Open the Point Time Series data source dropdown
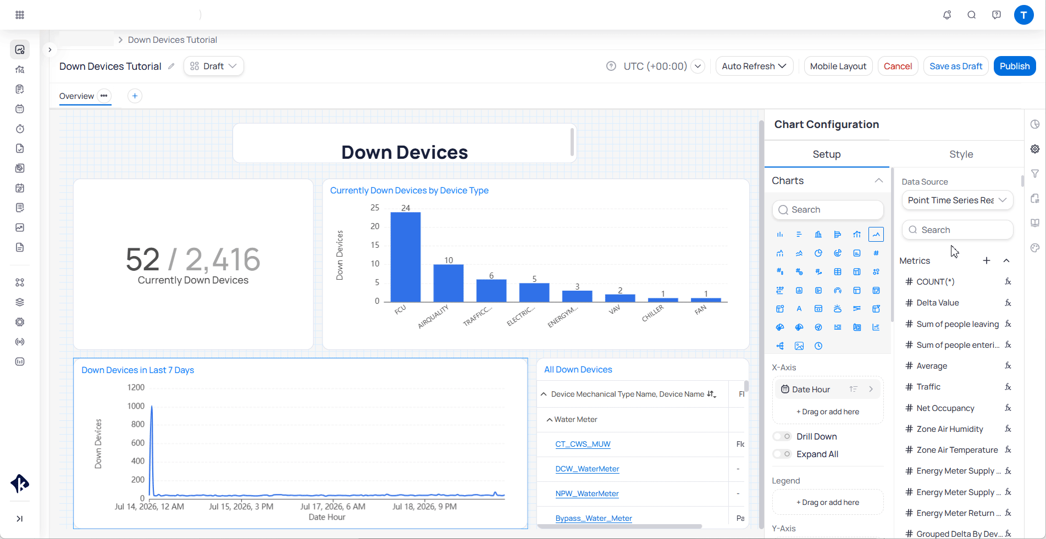 click(x=957, y=201)
